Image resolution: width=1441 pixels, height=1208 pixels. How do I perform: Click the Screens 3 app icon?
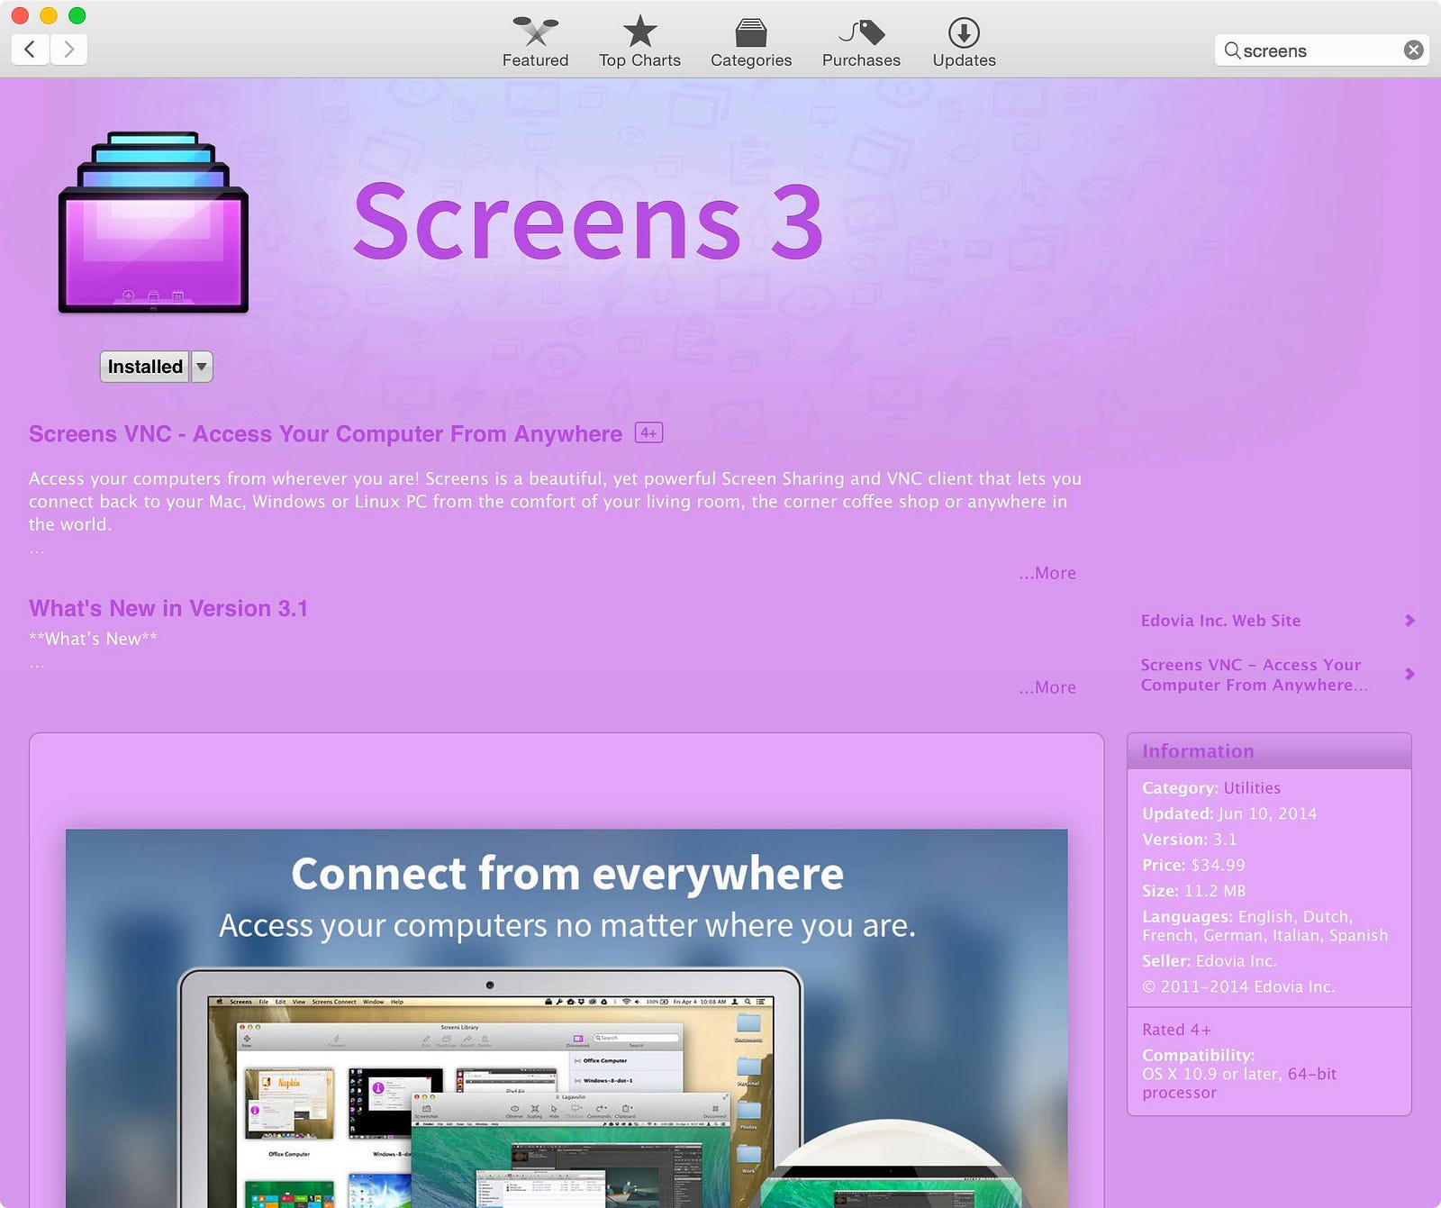[x=153, y=223]
